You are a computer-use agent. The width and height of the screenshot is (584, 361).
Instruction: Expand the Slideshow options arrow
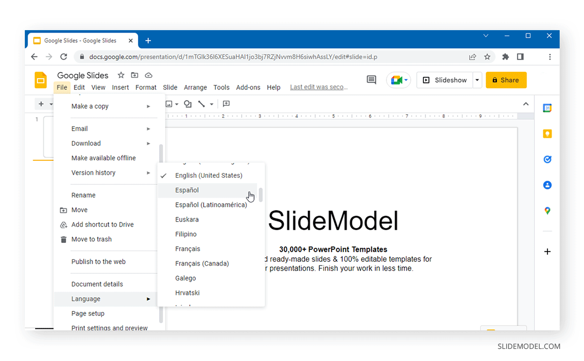pos(476,80)
